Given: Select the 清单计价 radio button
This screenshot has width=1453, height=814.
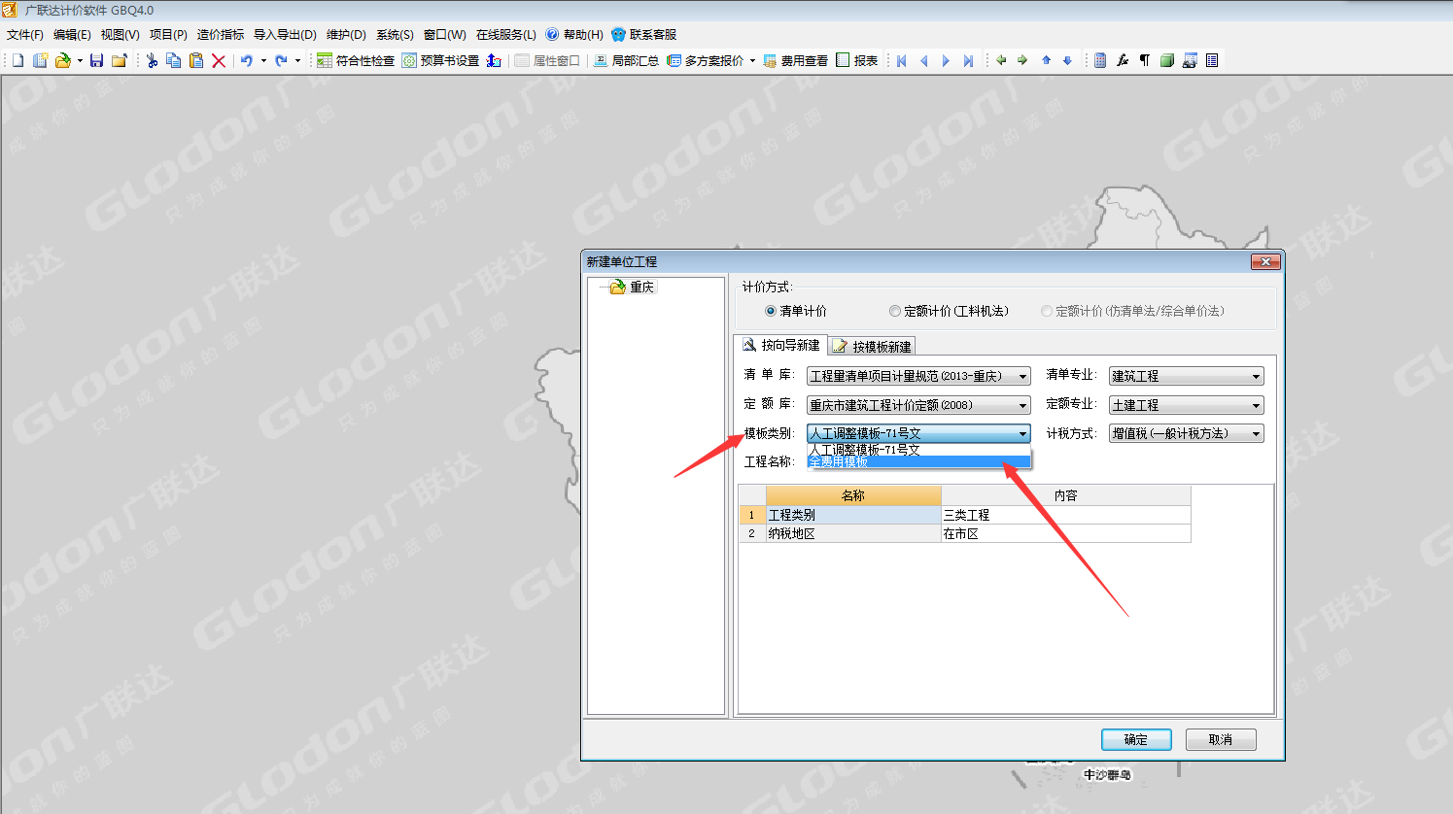Looking at the screenshot, I should [x=771, y=311].
